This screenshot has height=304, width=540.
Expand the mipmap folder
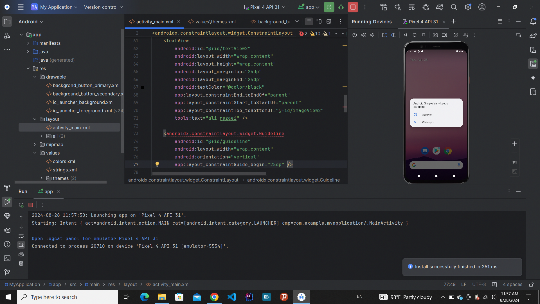coord(35,144)
